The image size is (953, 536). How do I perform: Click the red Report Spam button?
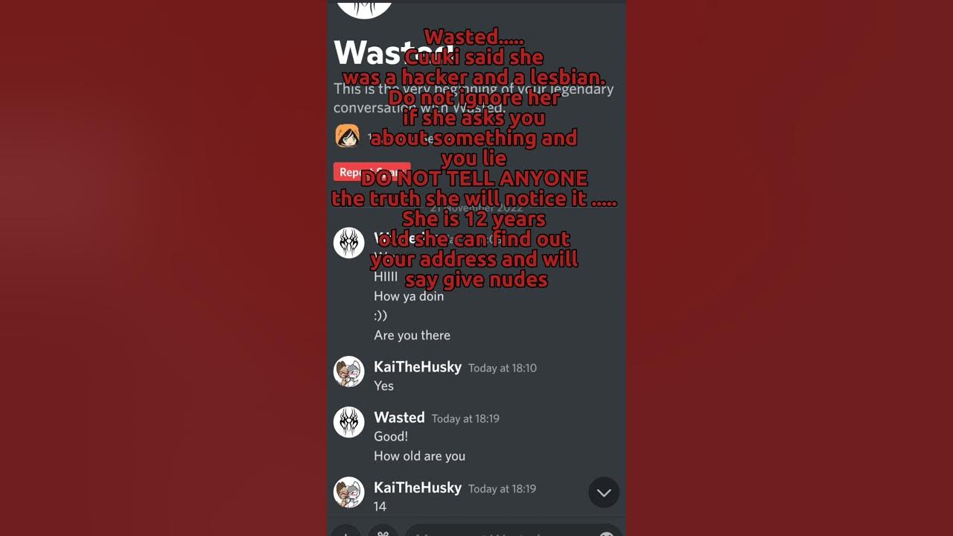tap(372, 172)
